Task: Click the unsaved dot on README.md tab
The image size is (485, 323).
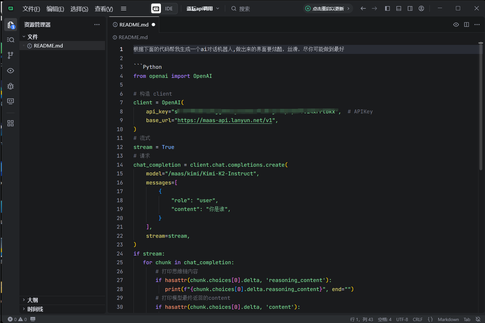Action: tap(153, 25)
